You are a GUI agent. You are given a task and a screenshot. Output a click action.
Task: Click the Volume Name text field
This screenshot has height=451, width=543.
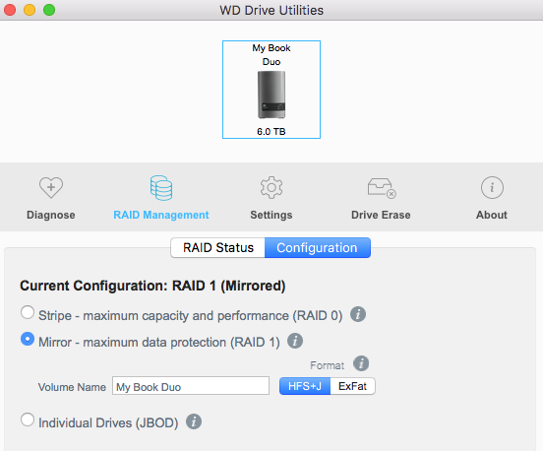coord(191,385)
